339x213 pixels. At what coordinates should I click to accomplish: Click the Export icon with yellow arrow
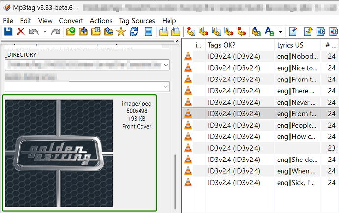click(x=309, y=32)
